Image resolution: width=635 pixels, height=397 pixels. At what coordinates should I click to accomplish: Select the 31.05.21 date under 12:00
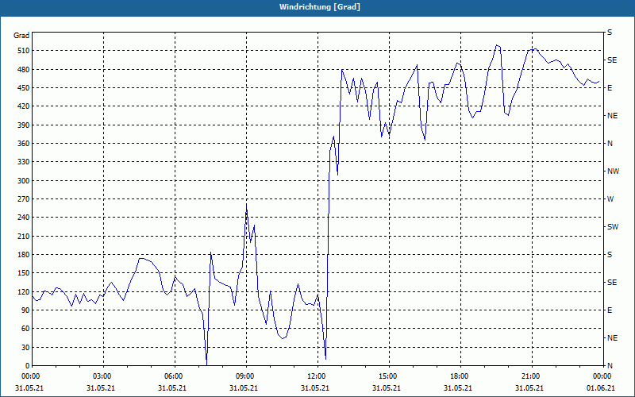(x=315, y=387)
